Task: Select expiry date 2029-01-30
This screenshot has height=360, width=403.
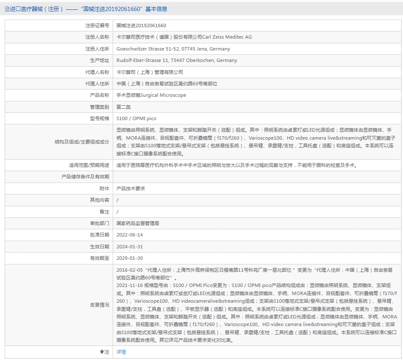Action: pyautogui.click(x=130, y=259)
